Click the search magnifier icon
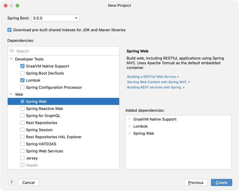Image resolution: width=239 pixels, height=191 pixels. [11, 51]
